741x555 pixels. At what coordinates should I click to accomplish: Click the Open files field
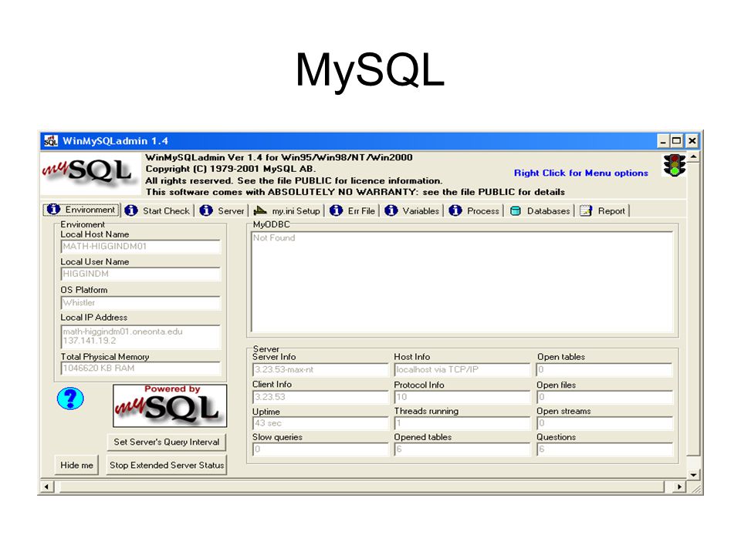point(604,397)
